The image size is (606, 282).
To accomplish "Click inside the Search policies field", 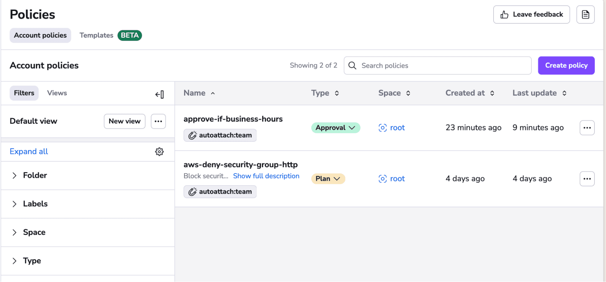I will click(424, 65).
